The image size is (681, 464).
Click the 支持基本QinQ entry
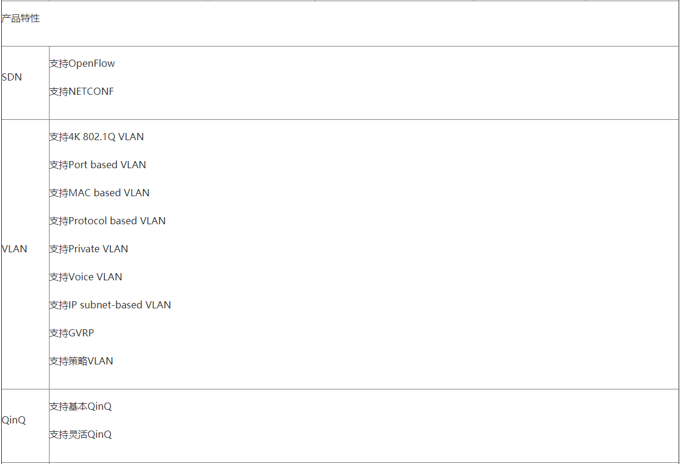81,406
